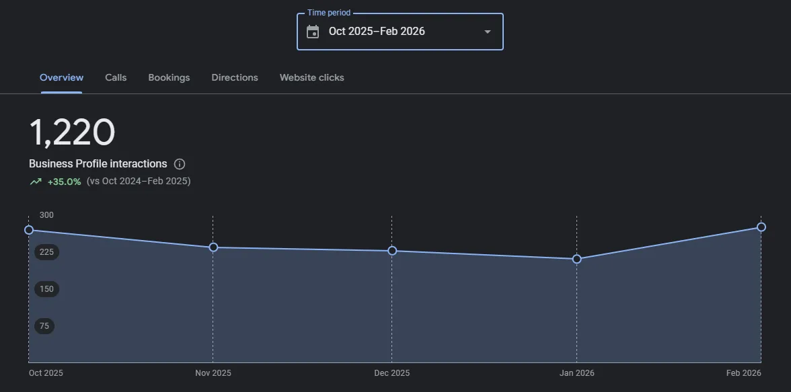Click info icon beside Business Profile interactions
The image size is (791, 392).
180,164
